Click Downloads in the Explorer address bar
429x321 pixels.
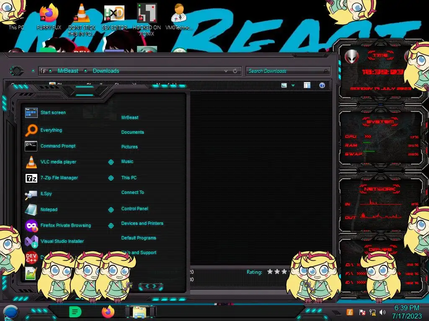click(106, 71)
